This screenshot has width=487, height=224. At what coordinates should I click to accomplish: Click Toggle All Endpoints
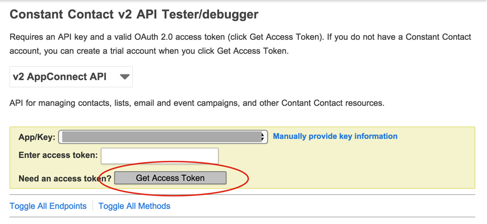pyautogui.click(x=48, y=206)
